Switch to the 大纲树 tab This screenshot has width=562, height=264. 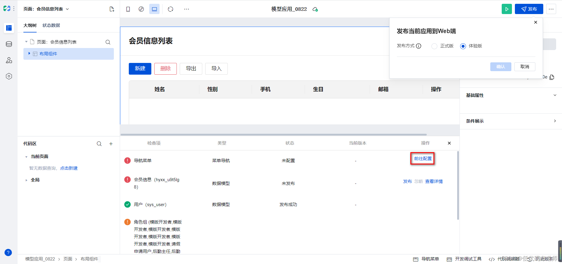(x=30, y=25)
